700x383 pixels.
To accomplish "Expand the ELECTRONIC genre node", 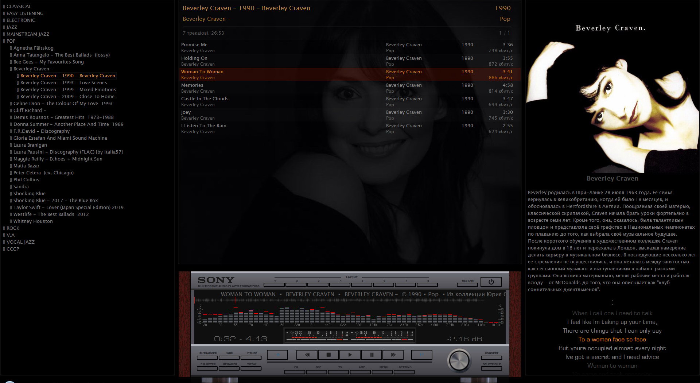I will (x=4, y=20).
